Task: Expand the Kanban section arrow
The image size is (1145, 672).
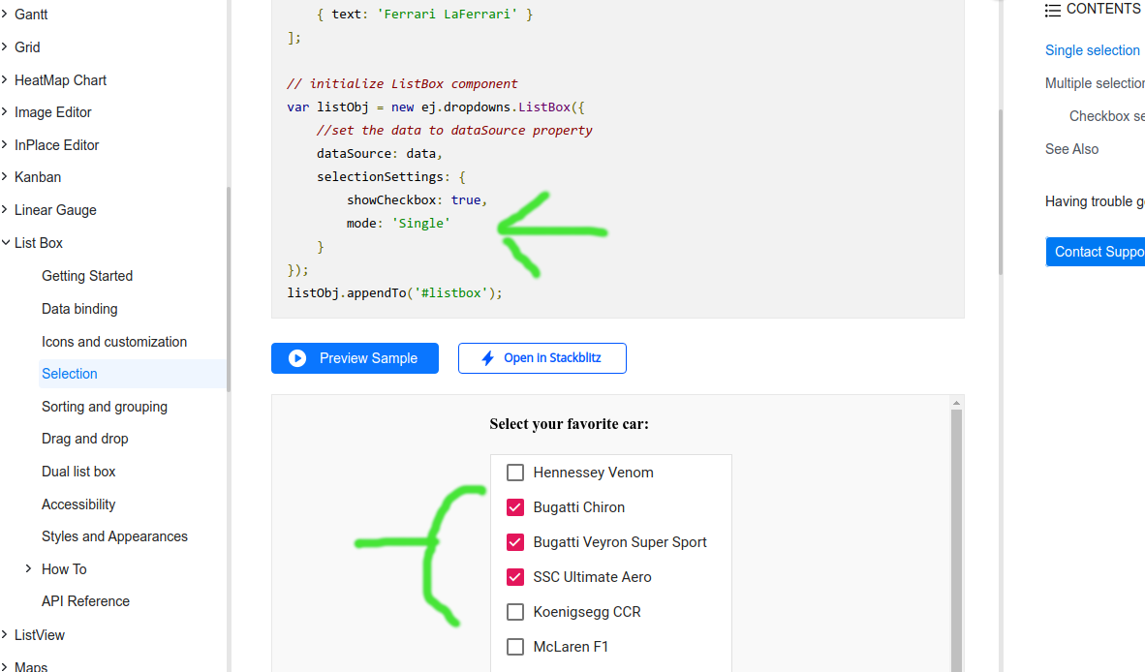Action: click(4, 177)
